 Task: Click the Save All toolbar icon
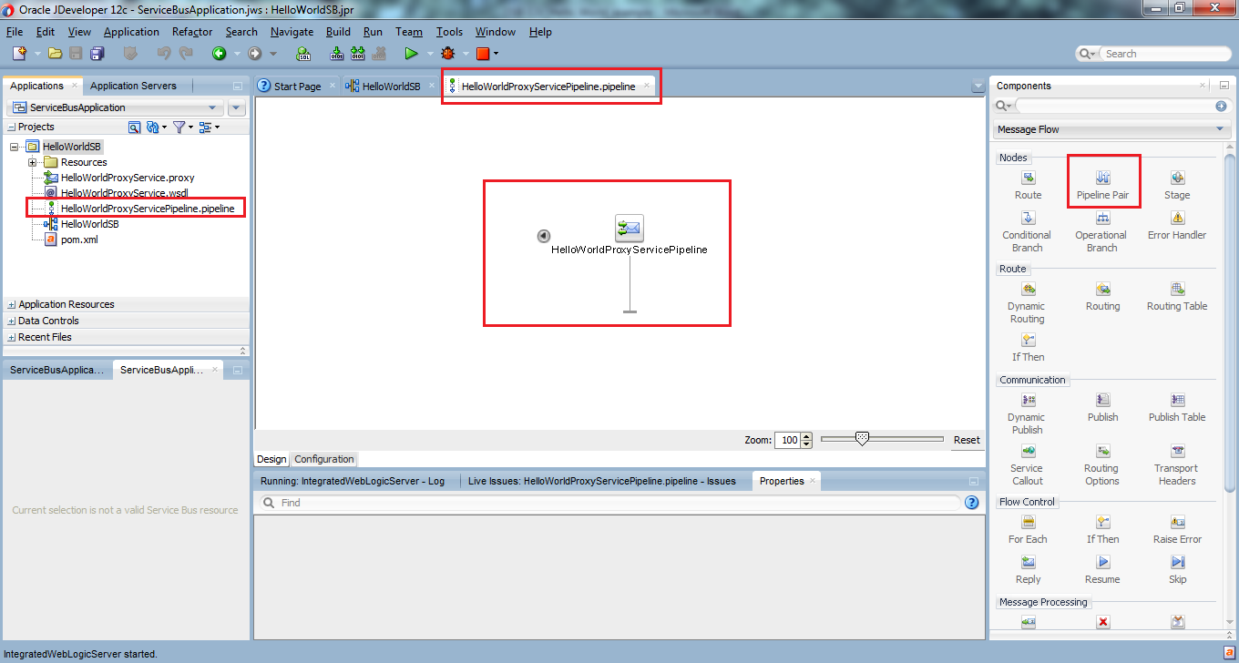tap(96, 54)
